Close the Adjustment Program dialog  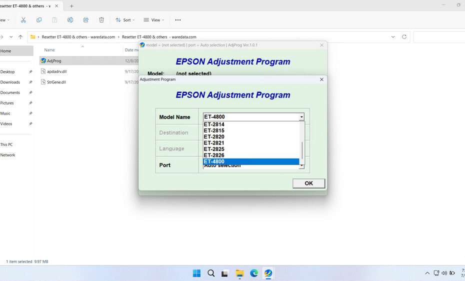(x=322, y=79)
